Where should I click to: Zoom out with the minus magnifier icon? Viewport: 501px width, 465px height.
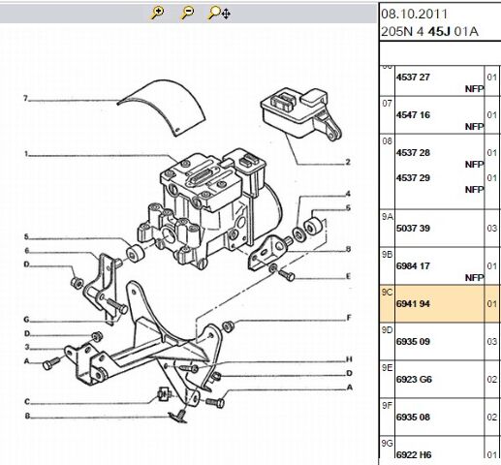[188, 13]
